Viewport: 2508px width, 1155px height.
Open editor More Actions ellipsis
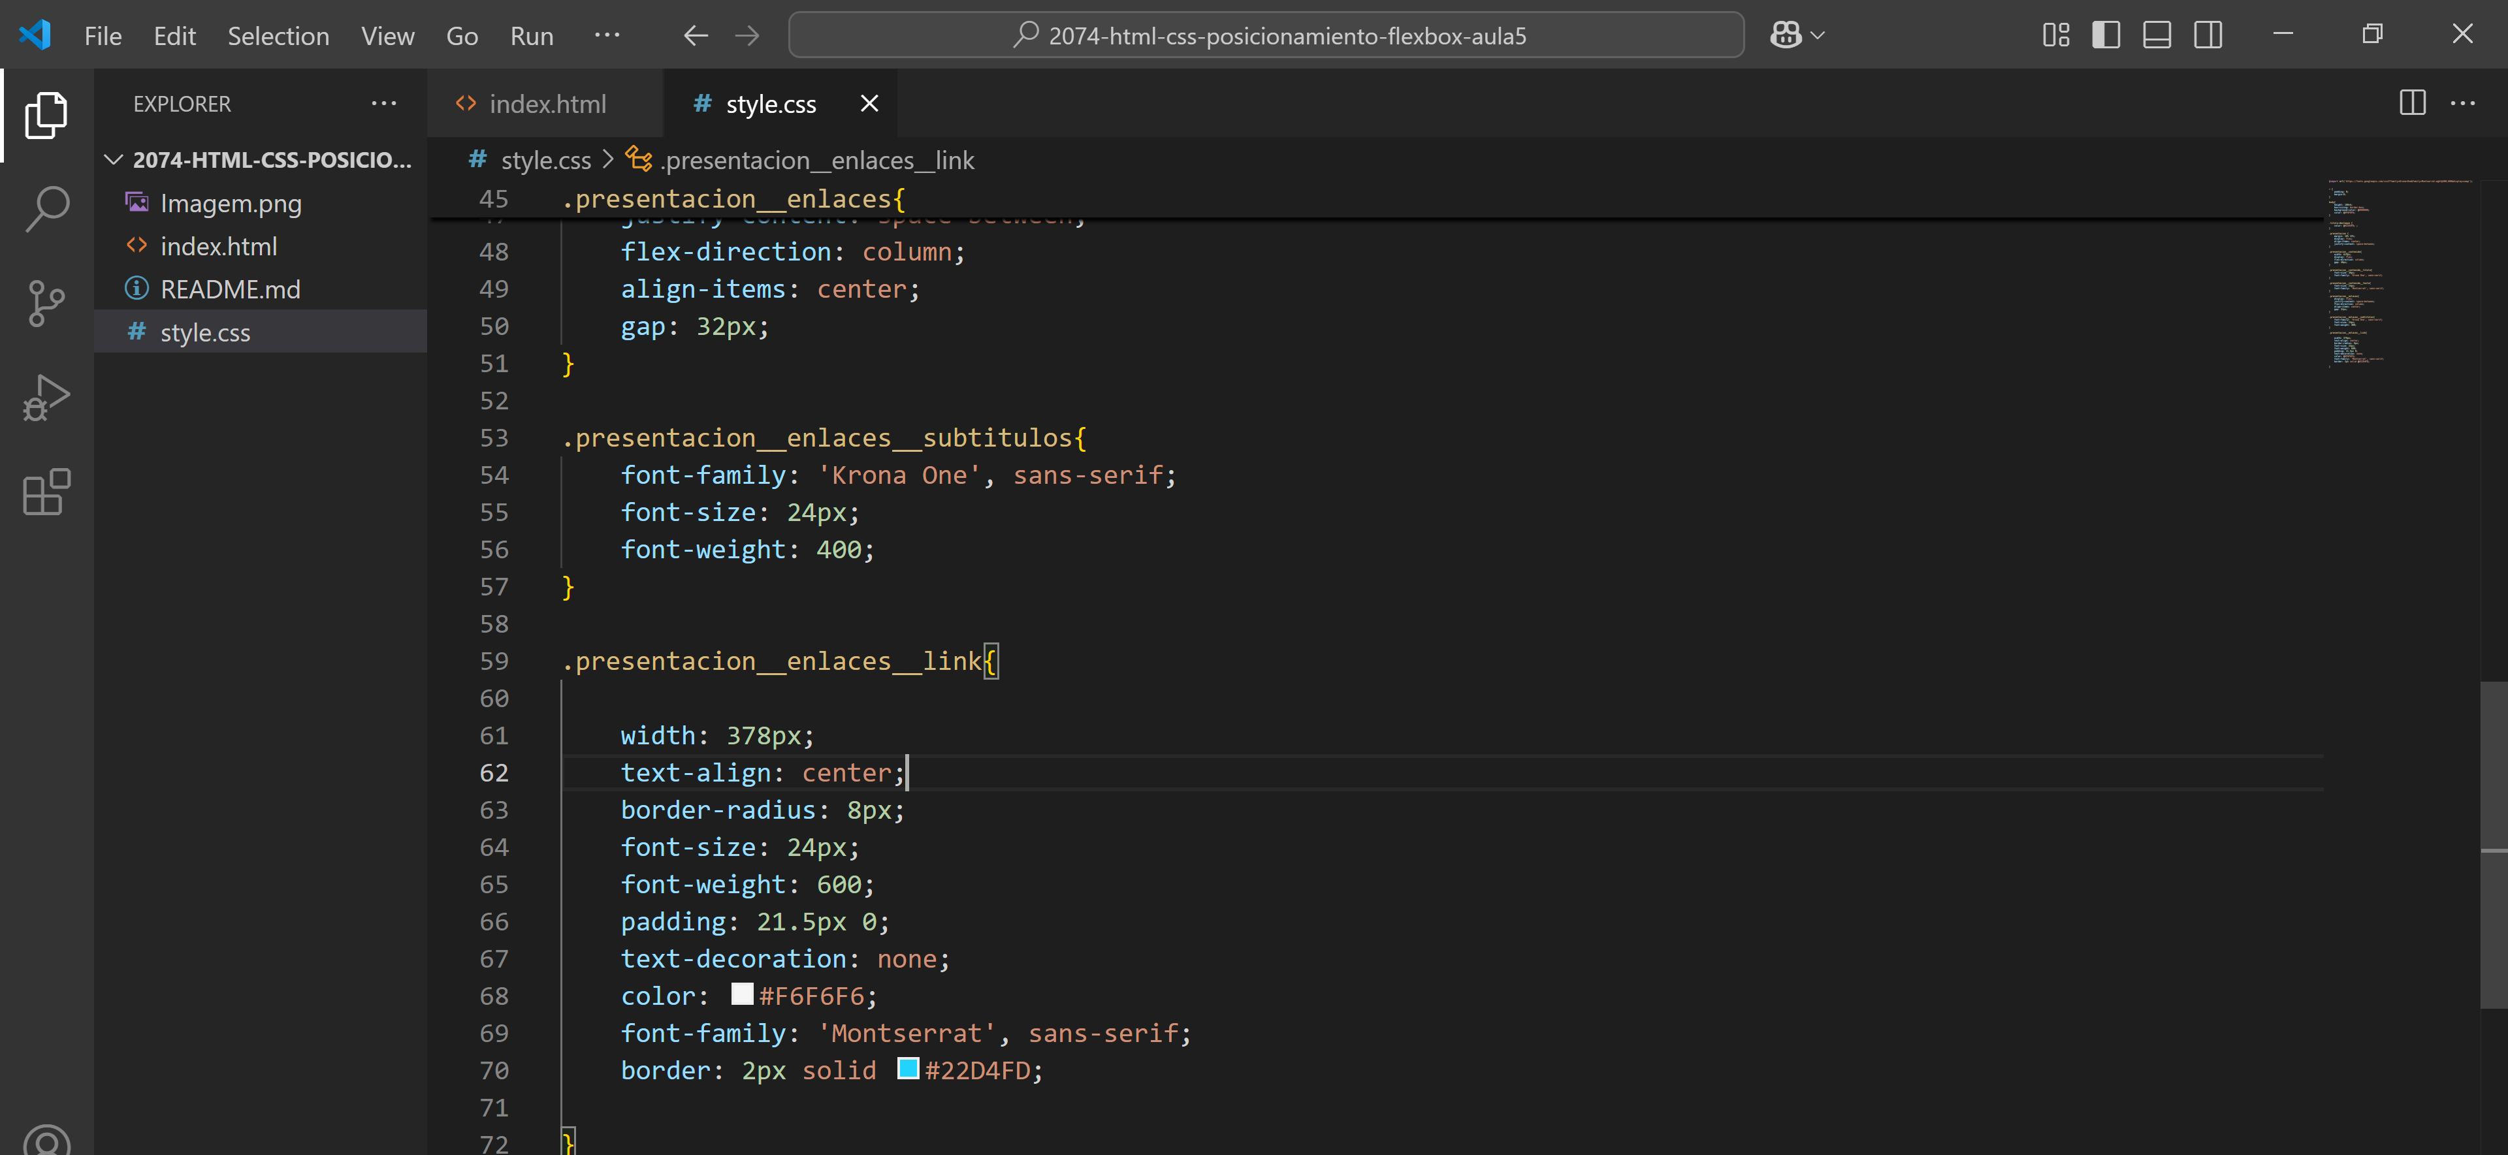2462,102
